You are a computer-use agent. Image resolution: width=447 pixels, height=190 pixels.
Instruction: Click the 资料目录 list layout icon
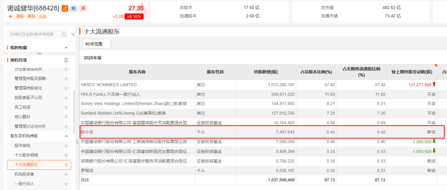[x=66, y=60]
